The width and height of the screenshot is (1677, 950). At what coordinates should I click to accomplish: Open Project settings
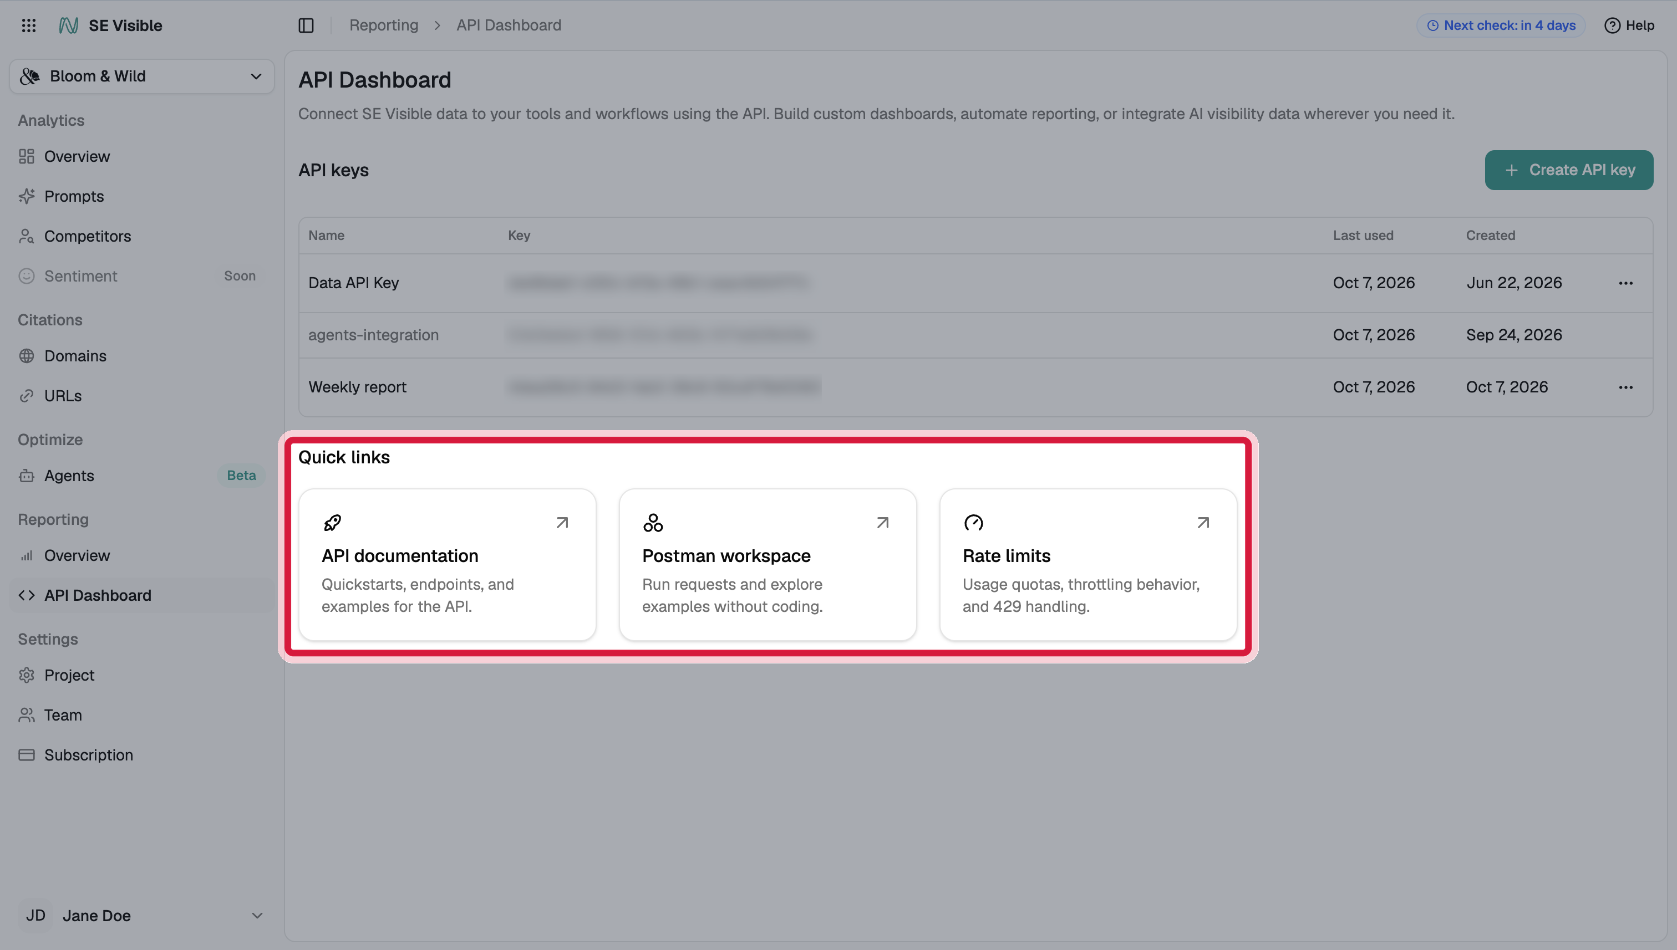click(141, 675)
